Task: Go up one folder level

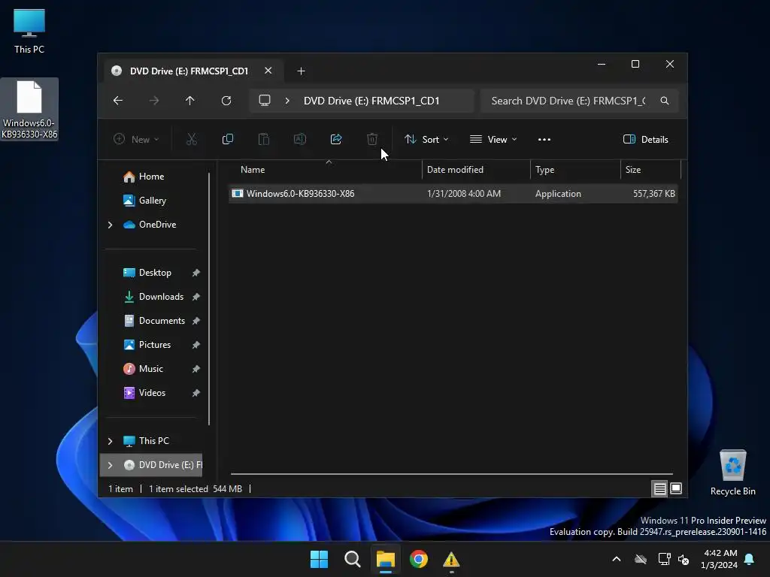Action: coord(190,101)
